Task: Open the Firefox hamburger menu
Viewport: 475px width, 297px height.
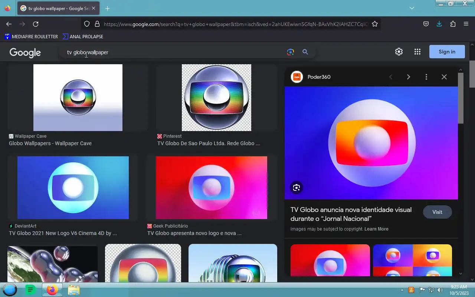Action: coord(466,24)
